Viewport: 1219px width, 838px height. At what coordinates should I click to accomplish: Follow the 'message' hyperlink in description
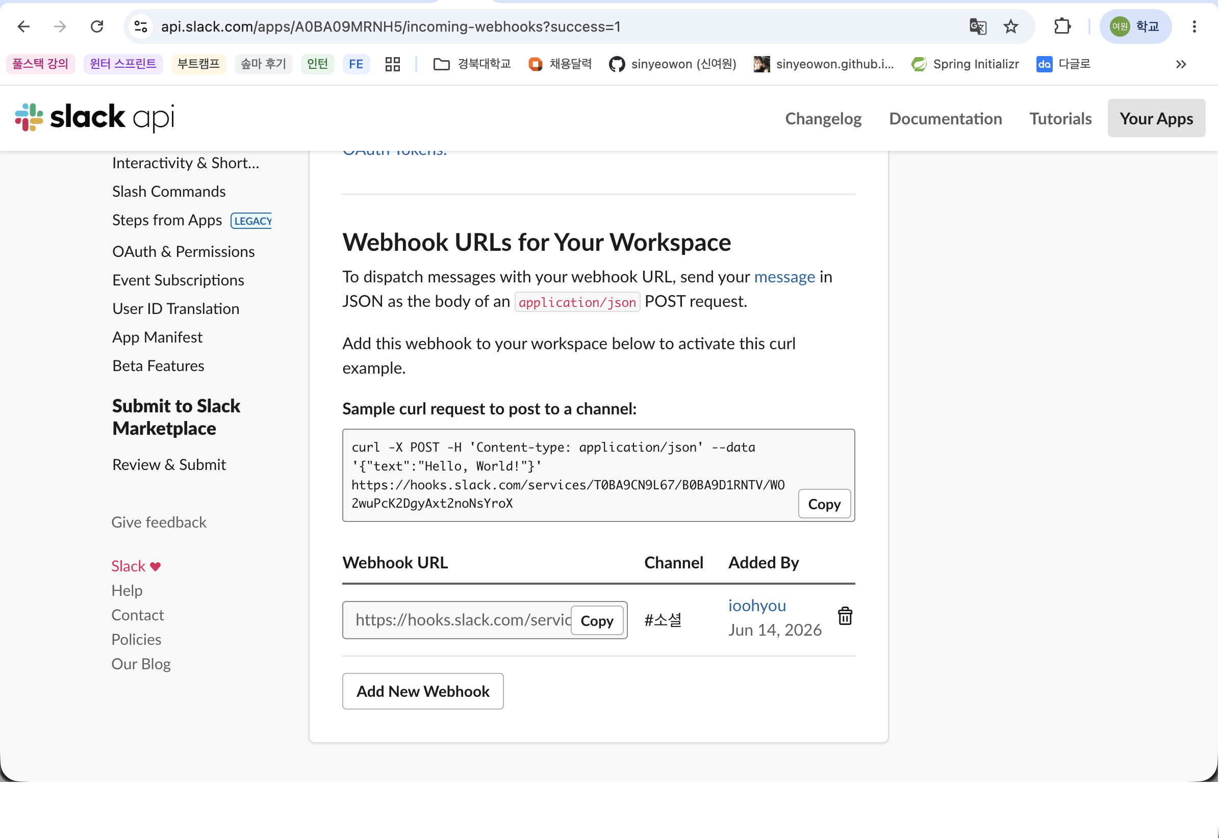click(784, 277)
